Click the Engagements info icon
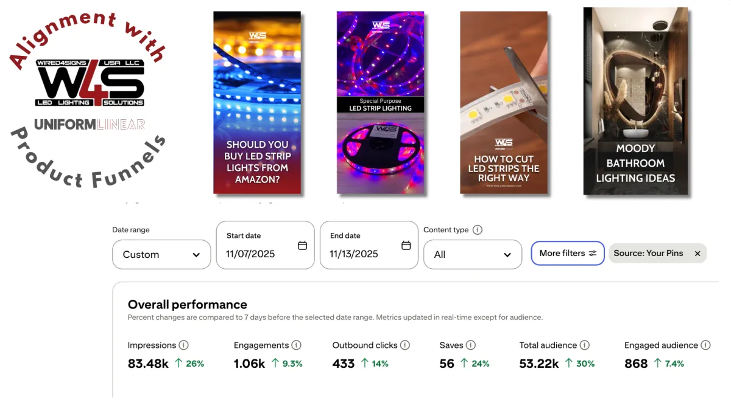Viewport: 731px width, 402px height. click(x=297, y=345)
